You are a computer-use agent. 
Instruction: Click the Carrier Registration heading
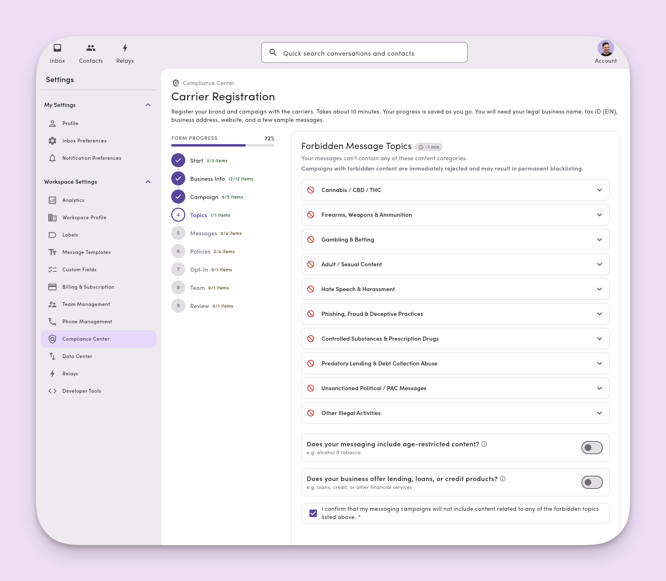click(223, 97)
